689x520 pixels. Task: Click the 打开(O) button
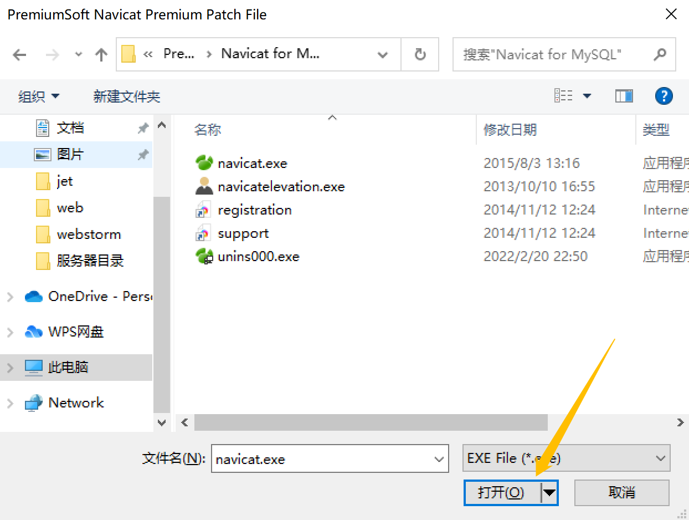coord(502,492)
